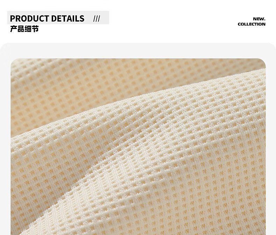
Task: Select the word PRODUCT in heading
Action: [29, 19]
